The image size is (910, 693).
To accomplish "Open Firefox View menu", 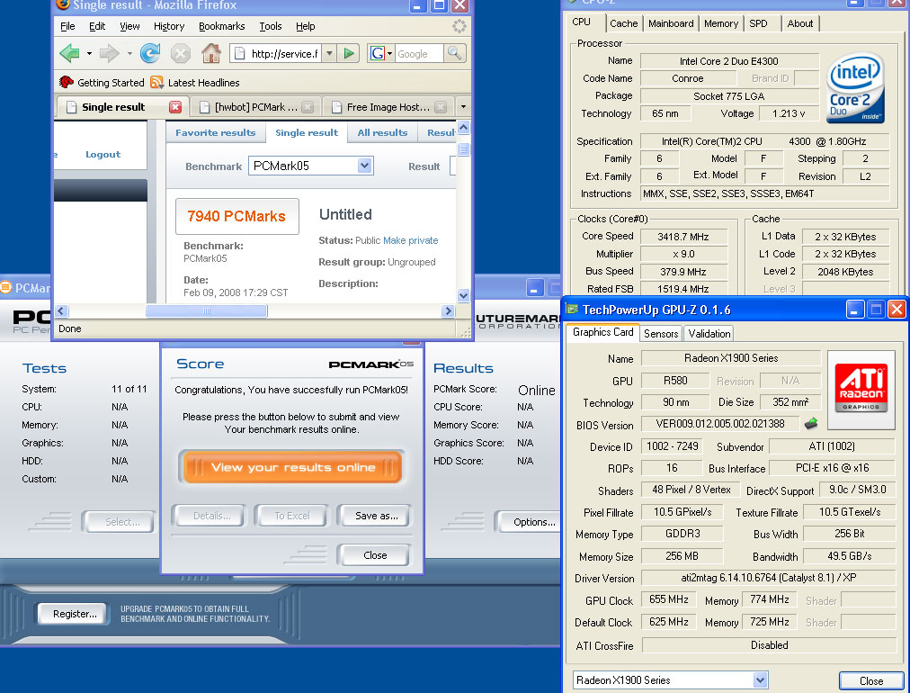I will pyautogui.click(x=129, y=26).
